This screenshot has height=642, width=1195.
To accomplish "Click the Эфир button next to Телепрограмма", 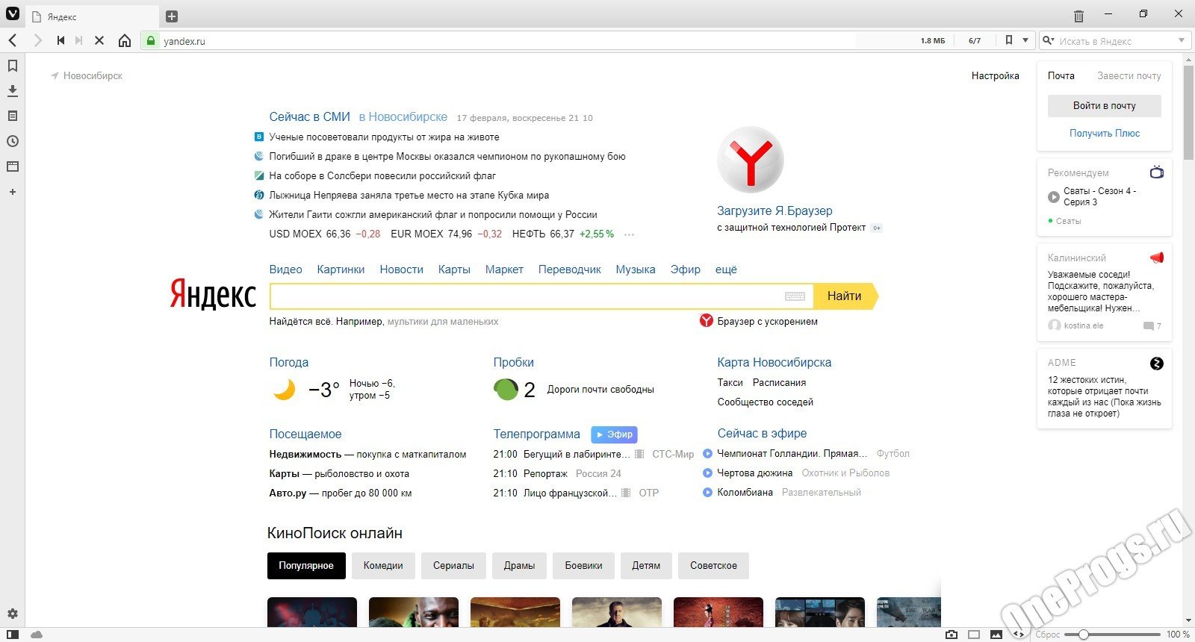I will point(614,434).
